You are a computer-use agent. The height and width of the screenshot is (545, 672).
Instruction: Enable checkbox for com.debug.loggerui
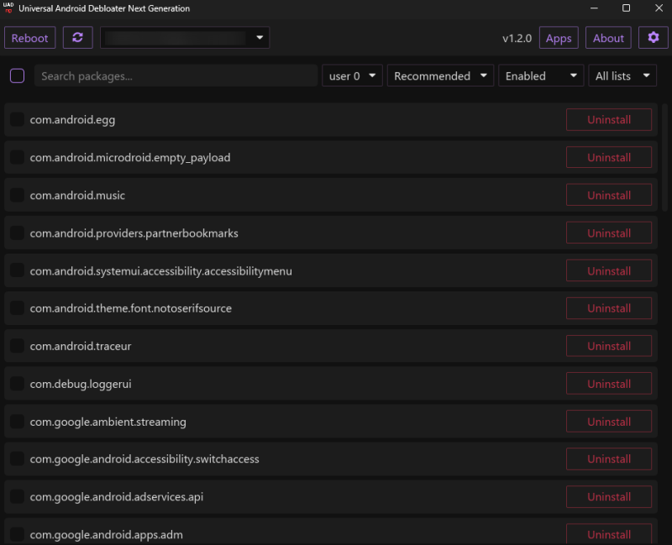point(17,384)
